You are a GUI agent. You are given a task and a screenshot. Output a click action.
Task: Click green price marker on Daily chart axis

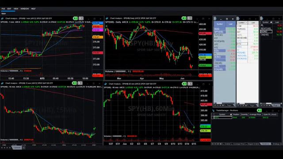point(205,65)
